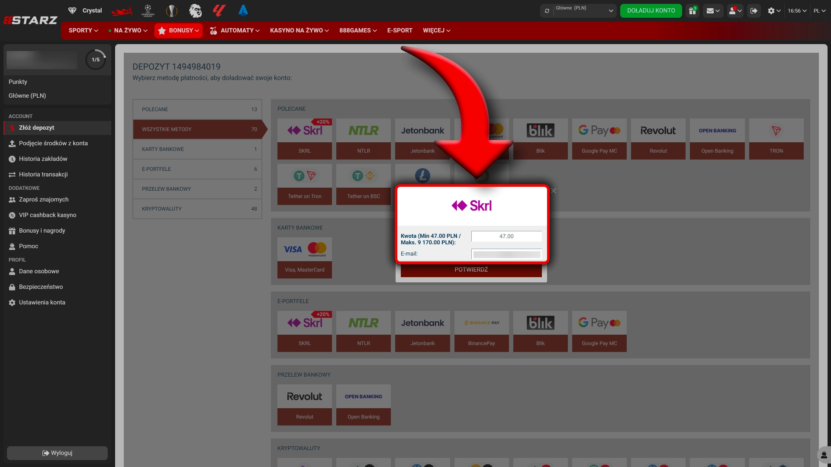The height and width of the screenshot is (467, 831).
Task: Click the refresh balance icon
Action: pos(547,11)
